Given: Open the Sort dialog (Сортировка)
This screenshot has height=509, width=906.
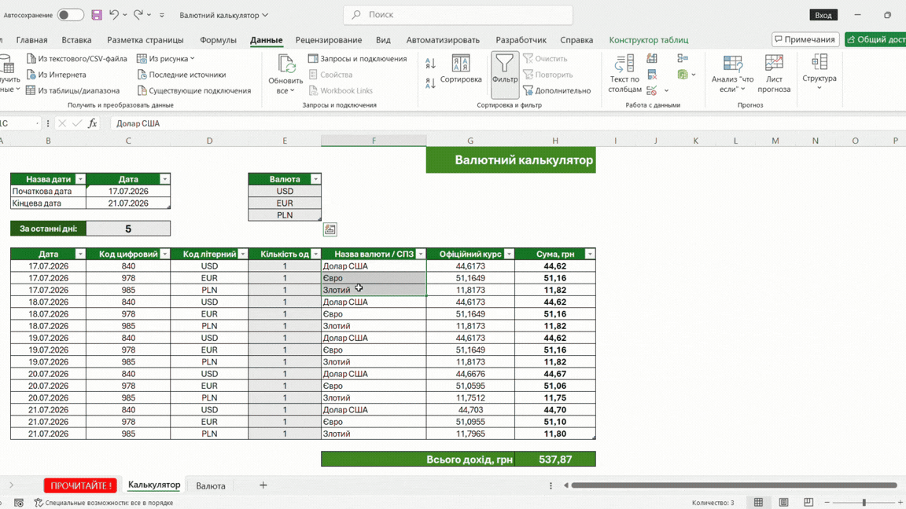Looking at the screenshot, I should [x=461, y=69].
